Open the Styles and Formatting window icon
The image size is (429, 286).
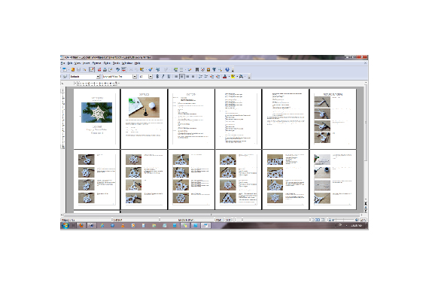click(65, 77)
